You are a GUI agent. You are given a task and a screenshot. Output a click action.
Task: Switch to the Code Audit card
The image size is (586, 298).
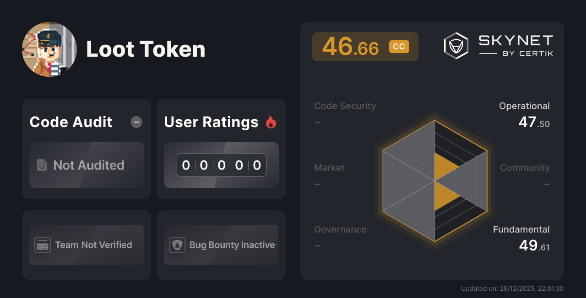tap(71, 122)
